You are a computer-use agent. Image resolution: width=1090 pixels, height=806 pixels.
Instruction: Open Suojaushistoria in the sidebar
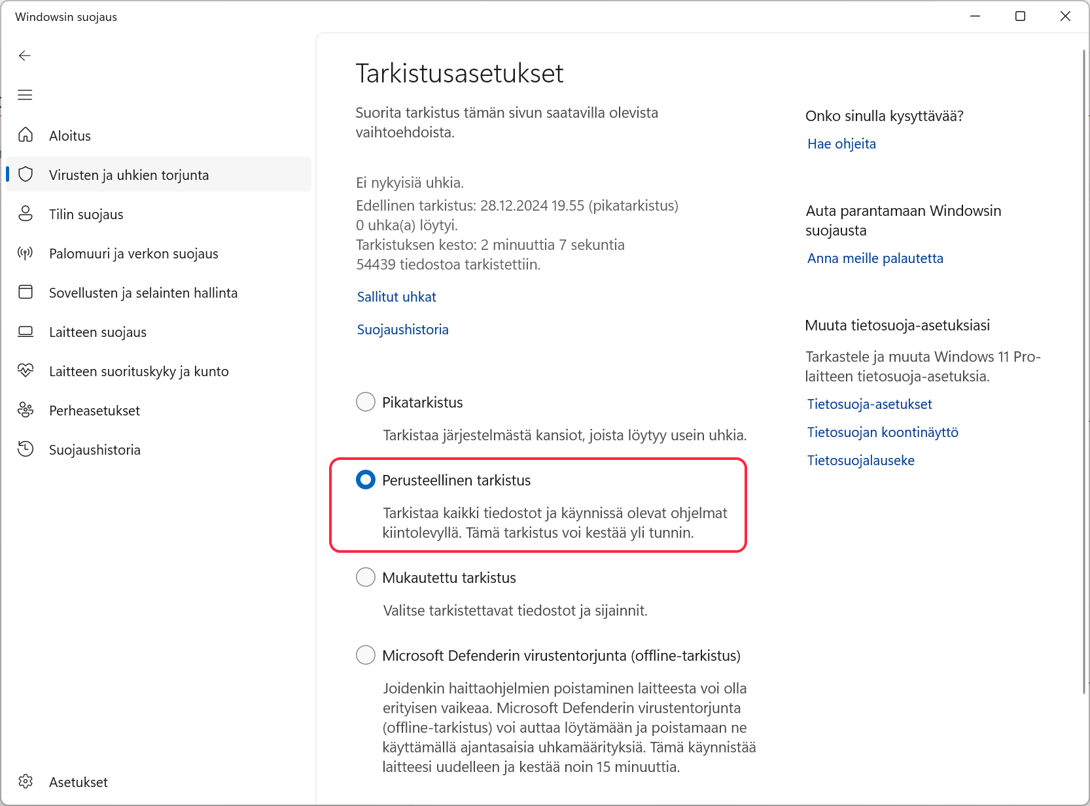tap(94, 449)
